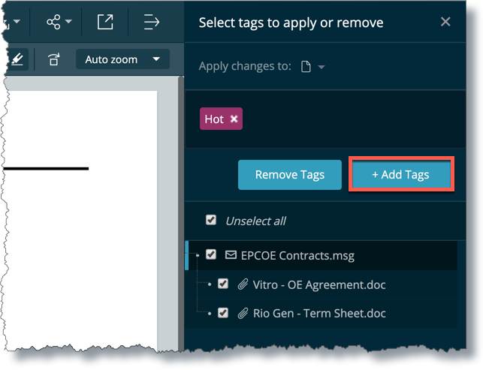Click the envelope icon of EPCOE Contracts.msg
483x370 pixels.
[x=231, y=255]
